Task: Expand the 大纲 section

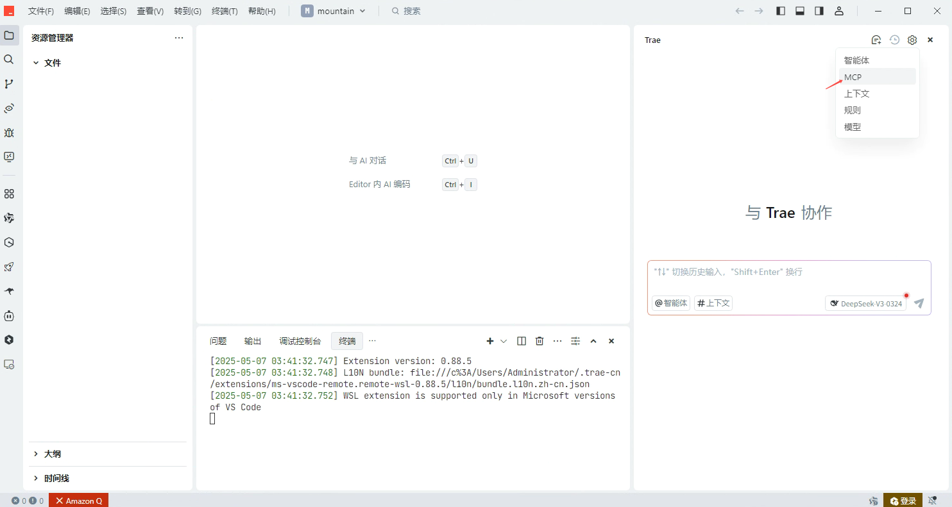Action: click(x=108, y=454)
